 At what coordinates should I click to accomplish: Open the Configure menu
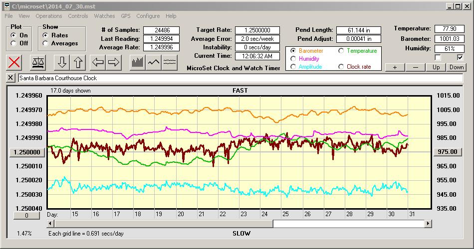tap(148, 16)
